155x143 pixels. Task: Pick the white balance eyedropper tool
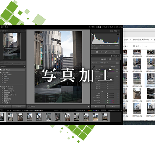click(93, 67)
